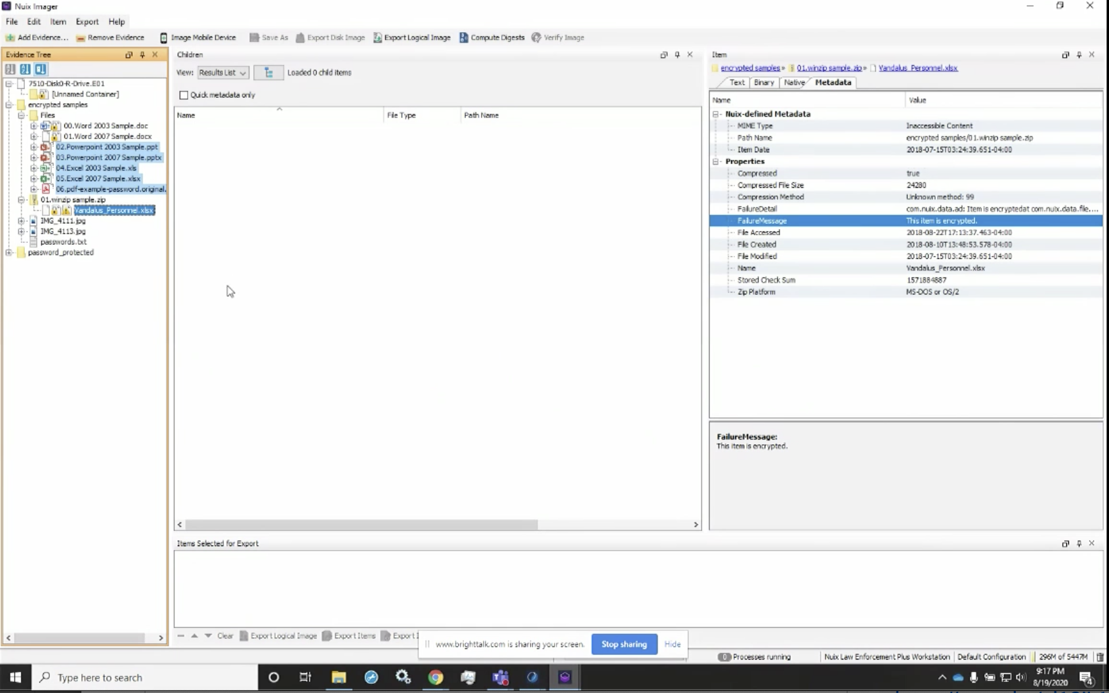
Task: Run Compute Digests on the evidence
Action: click(492, 37)
